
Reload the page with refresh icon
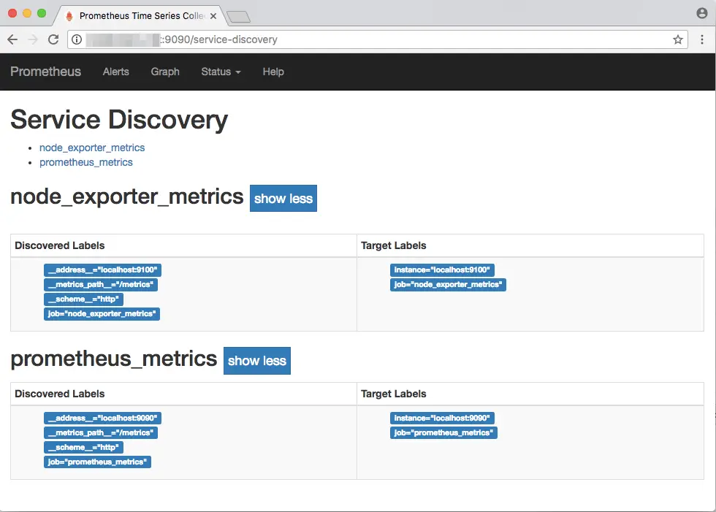[x=53, y=39]
